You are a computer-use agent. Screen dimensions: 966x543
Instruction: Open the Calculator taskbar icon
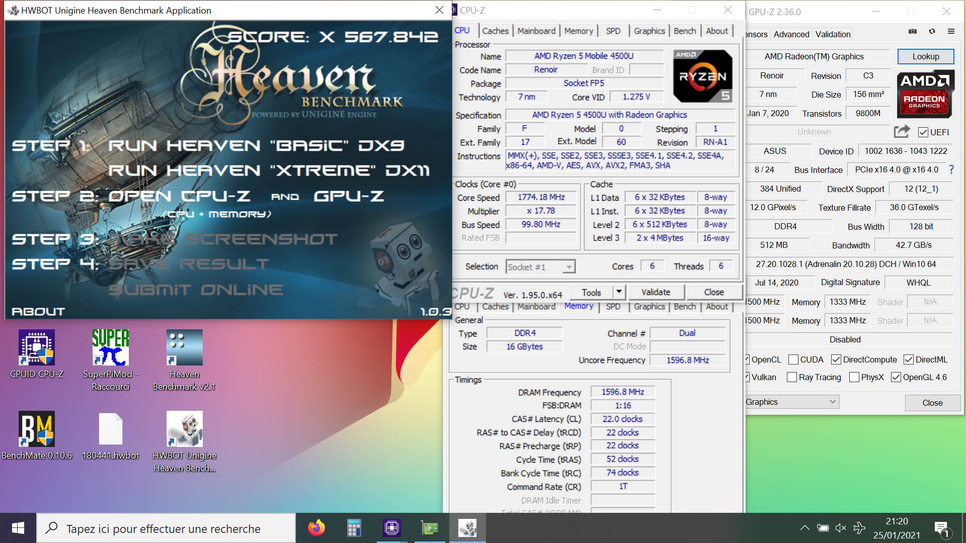[354, 528]
